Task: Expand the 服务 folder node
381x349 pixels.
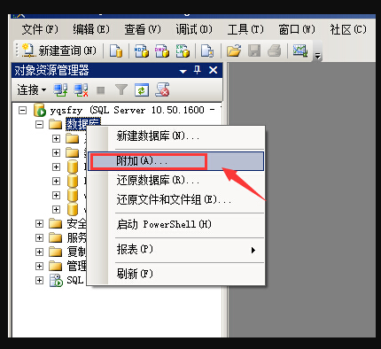Action: (39, 237)
